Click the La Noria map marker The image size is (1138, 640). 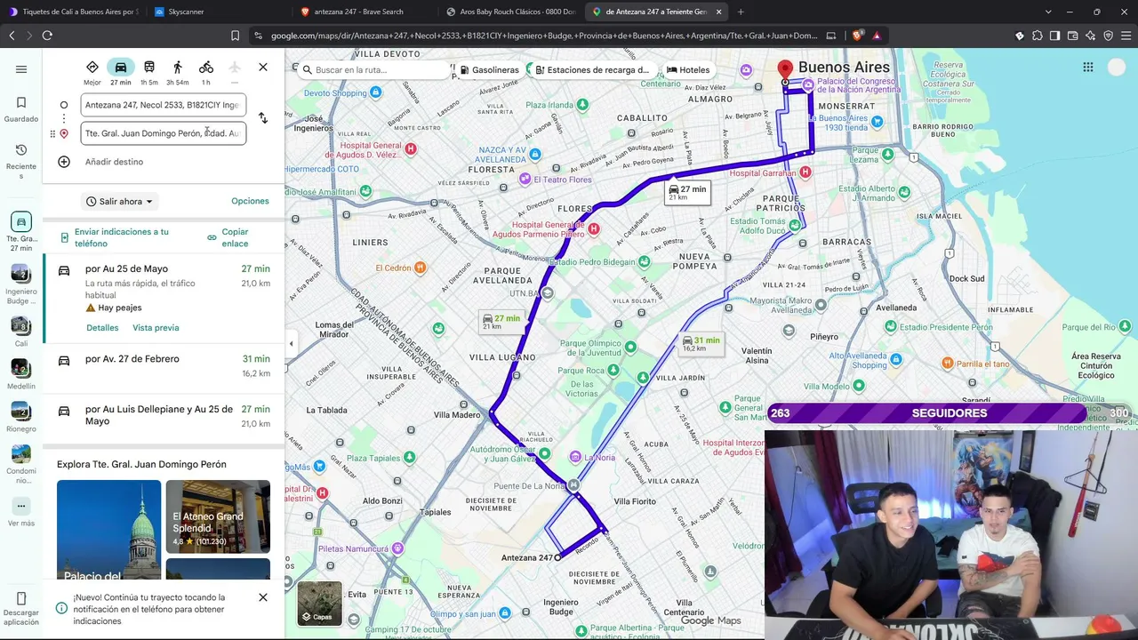pos(576,457)
